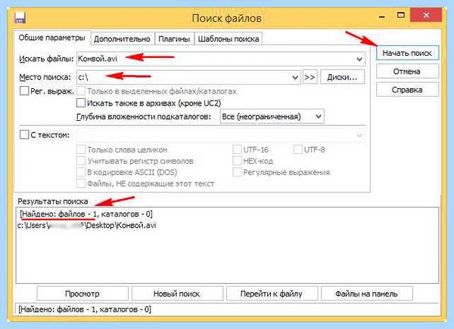
Task: Click the status bar text at window bottom
Action: pos(85,309)
